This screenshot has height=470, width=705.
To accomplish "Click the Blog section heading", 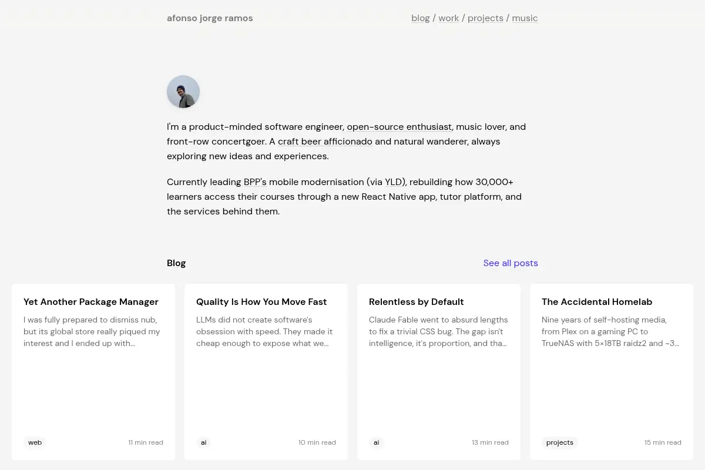I will [x=176, y=263].
